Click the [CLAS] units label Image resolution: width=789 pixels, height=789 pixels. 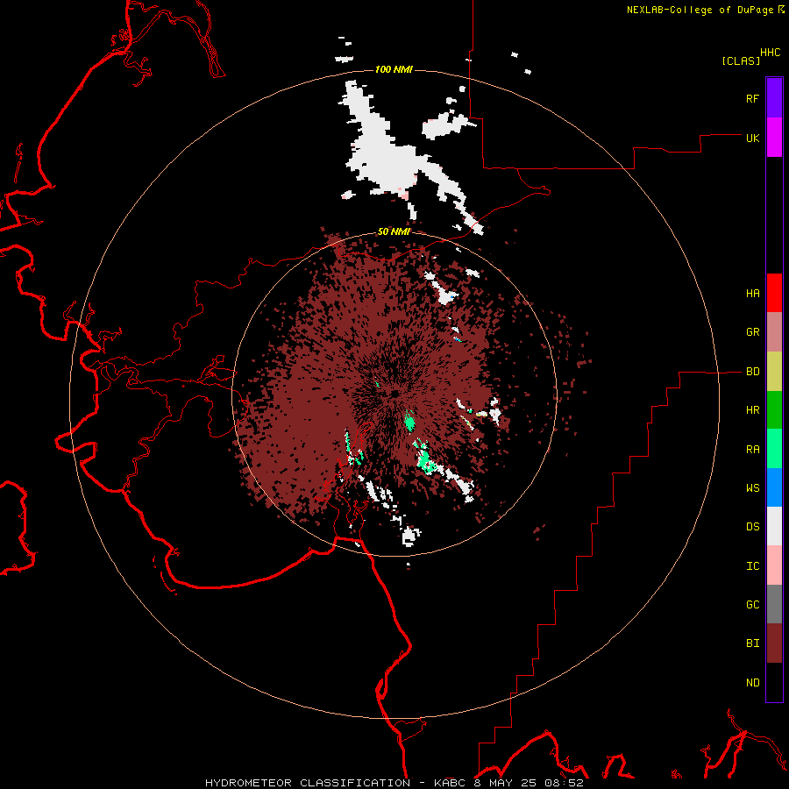741,60
